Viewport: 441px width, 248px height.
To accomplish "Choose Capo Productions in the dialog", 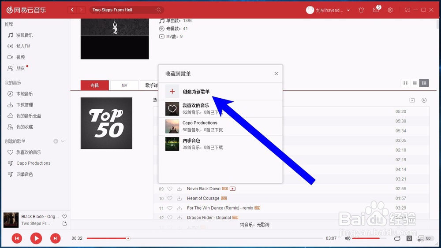I will [220, 126].
